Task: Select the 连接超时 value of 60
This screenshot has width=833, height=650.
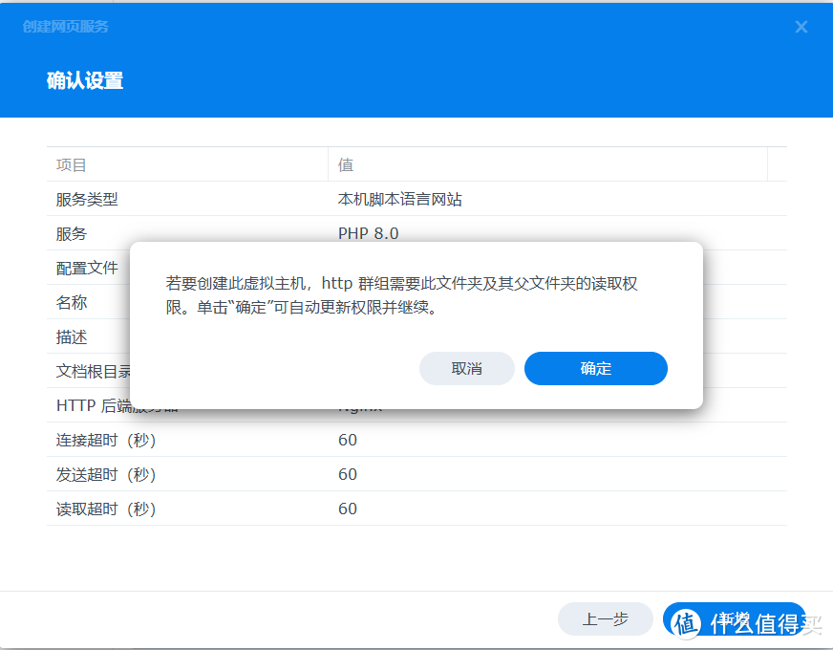Action: pos(348,440)
